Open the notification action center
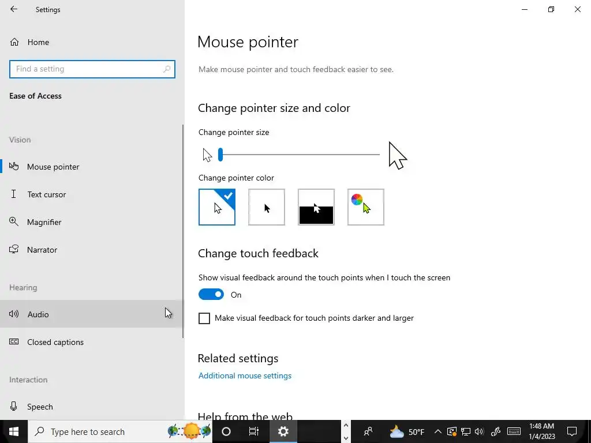591x443 pixels. (x=572, y=431)
